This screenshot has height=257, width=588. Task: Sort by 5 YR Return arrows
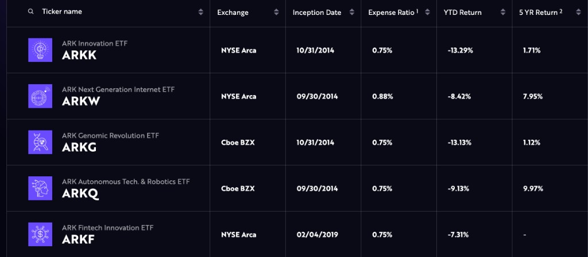point(577,12)
